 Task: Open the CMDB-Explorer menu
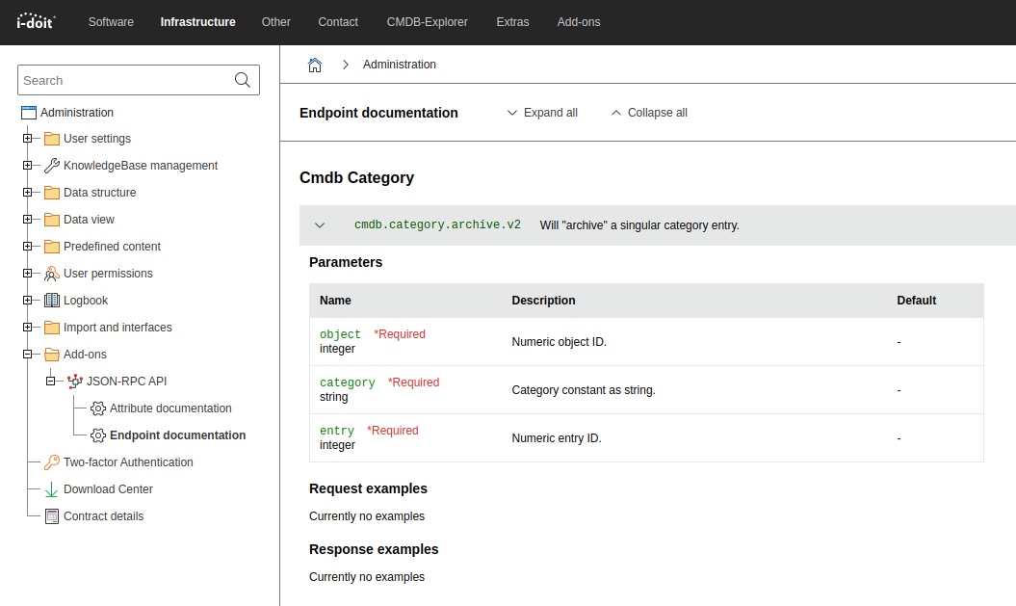[427, 21]
